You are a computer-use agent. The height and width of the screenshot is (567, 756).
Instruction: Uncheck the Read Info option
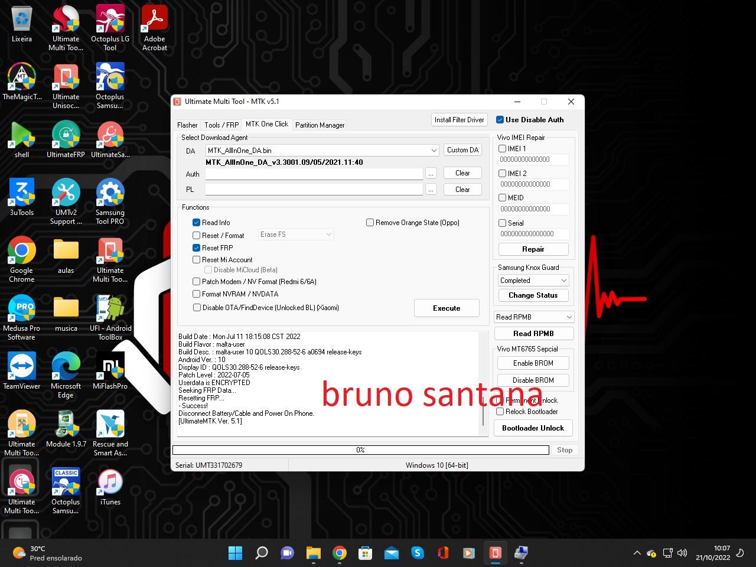(x=196, y=223)
